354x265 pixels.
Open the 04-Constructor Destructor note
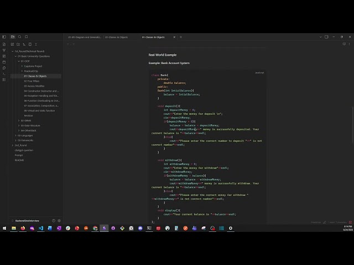click(41, 91)
